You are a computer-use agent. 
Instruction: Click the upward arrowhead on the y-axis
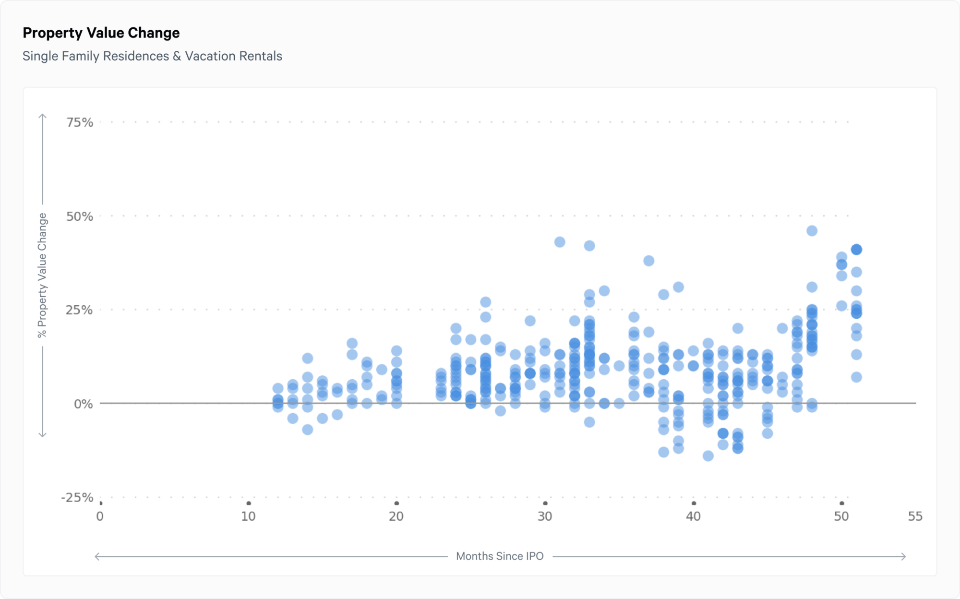tap(43, 116)
